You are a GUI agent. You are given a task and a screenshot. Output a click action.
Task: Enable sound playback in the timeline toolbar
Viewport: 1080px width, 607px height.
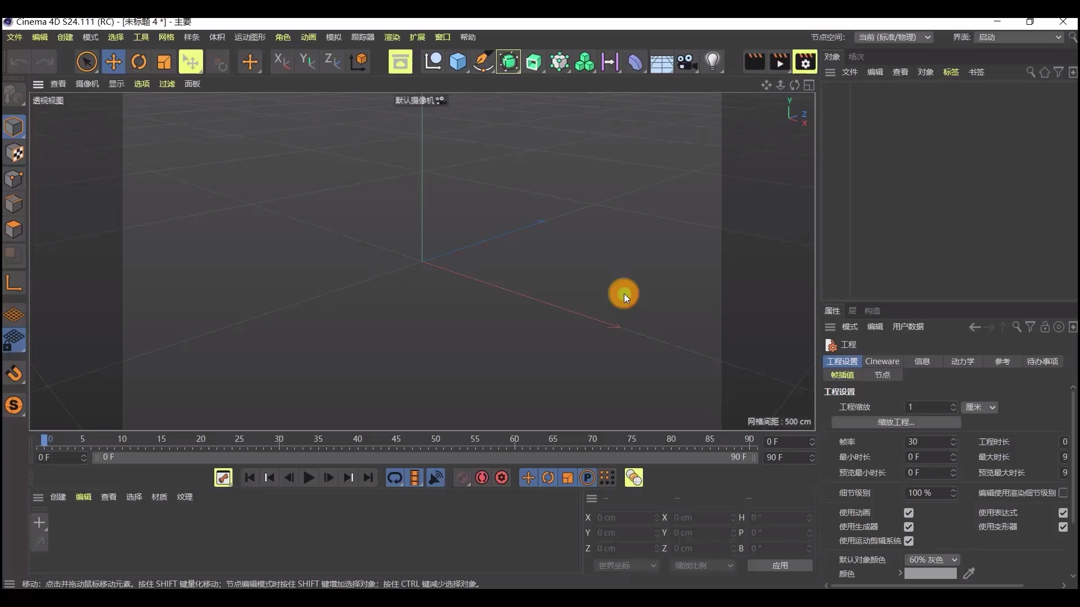point(436,478)
